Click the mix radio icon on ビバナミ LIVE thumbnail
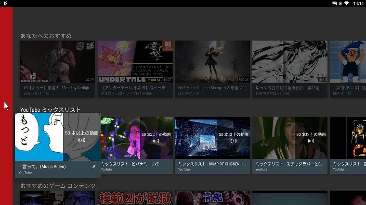 [x=156, y=141]
